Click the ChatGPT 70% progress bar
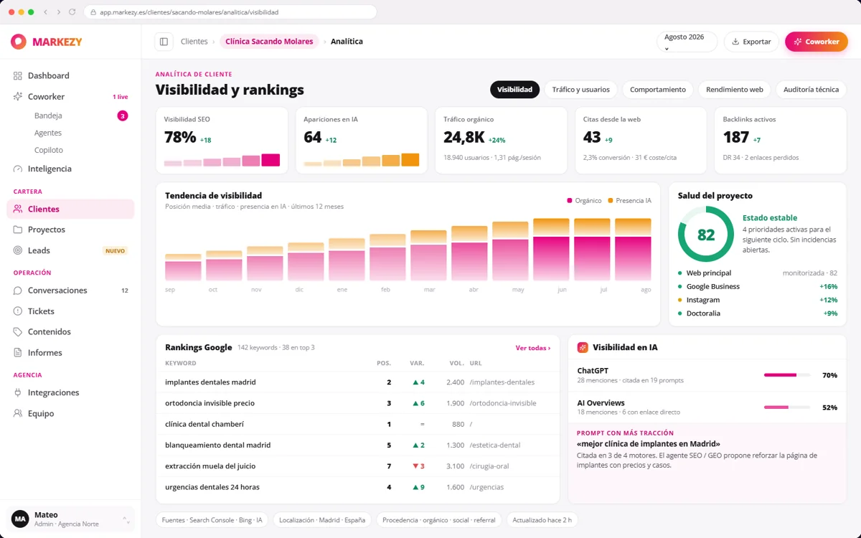 coord(787,375)
